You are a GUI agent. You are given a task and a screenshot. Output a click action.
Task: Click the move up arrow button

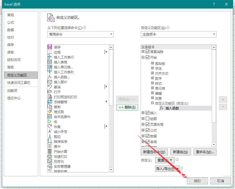pos(223,99)
